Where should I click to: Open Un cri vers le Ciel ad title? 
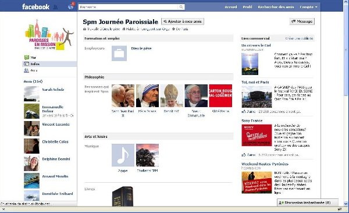click(256, 45)
